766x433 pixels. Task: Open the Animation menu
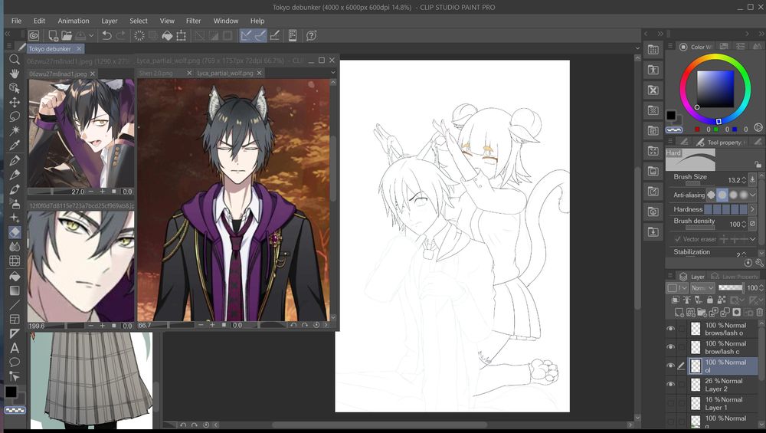tap(74, 21)
